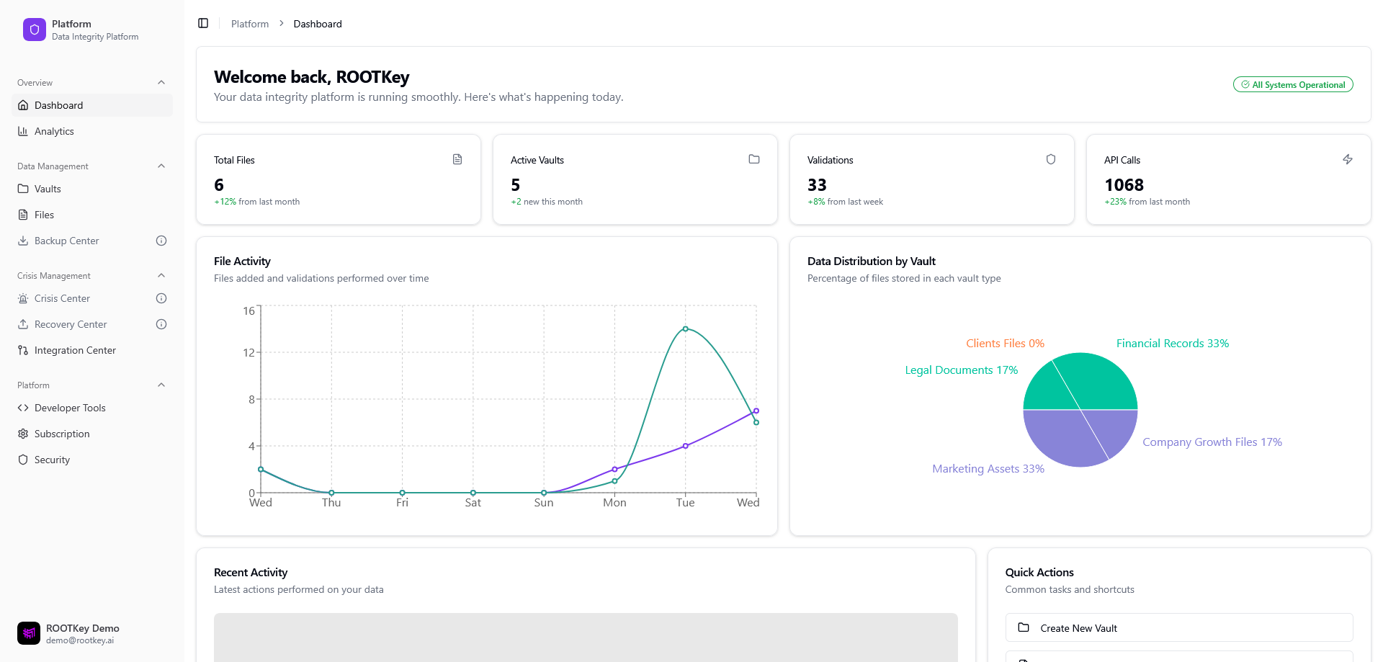Click the Platform breadcrumb link
1383x662 pixels.
250,24
